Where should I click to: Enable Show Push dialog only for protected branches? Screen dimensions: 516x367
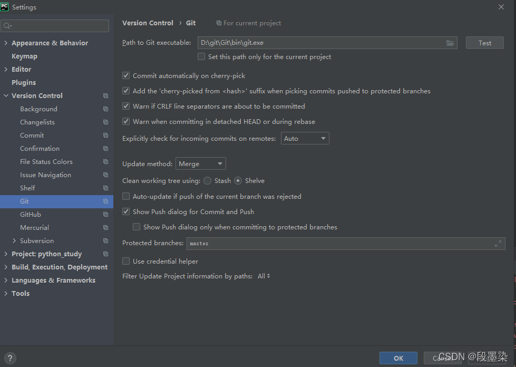coord(137,227)
